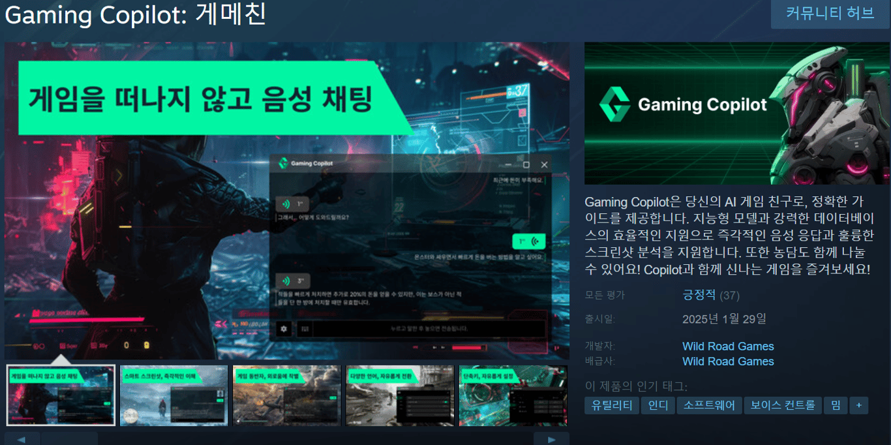The image size is (891, 445).
Task: Select the 인디 tag
Action: coord(657,405)
